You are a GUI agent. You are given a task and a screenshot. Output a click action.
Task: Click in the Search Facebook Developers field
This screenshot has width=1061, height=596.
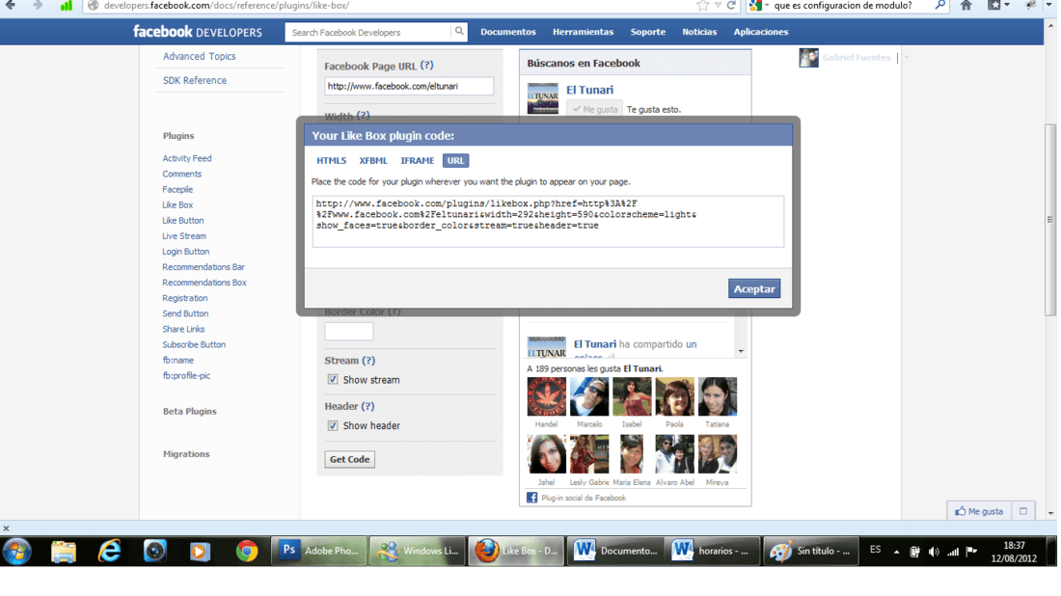[x=368, y=32]
